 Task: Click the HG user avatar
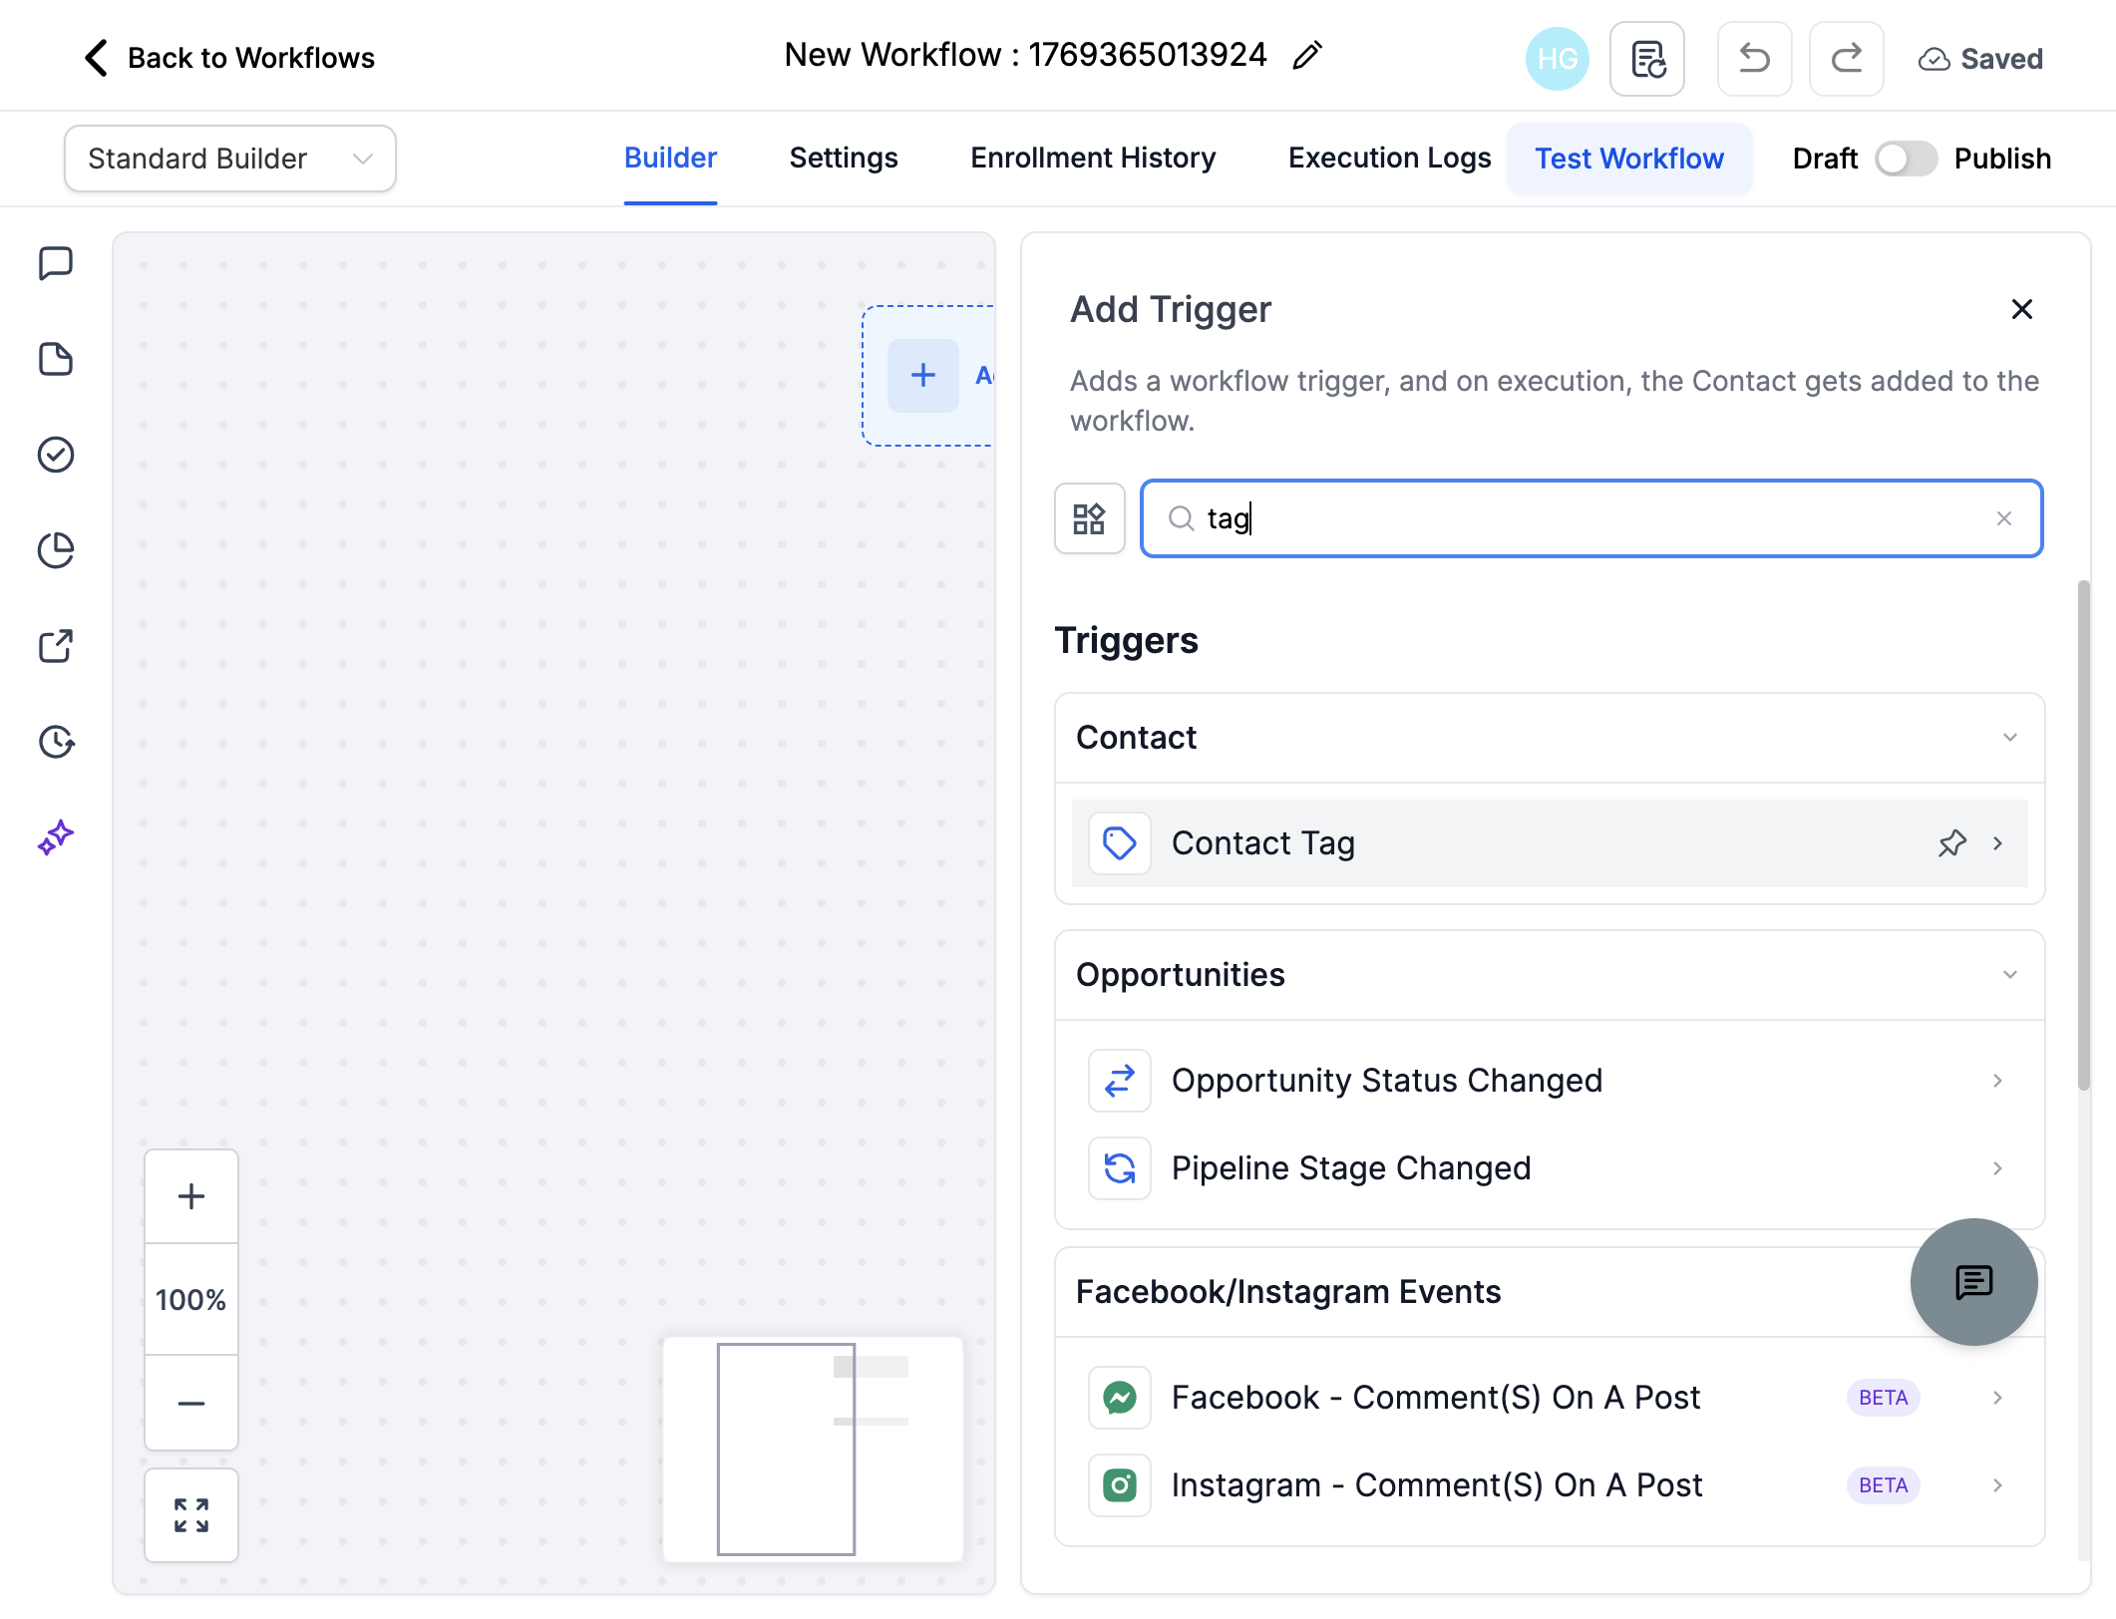click(1558, 59)
